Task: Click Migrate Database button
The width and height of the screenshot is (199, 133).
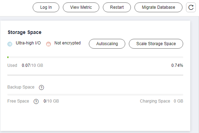Action: point(158,7)
